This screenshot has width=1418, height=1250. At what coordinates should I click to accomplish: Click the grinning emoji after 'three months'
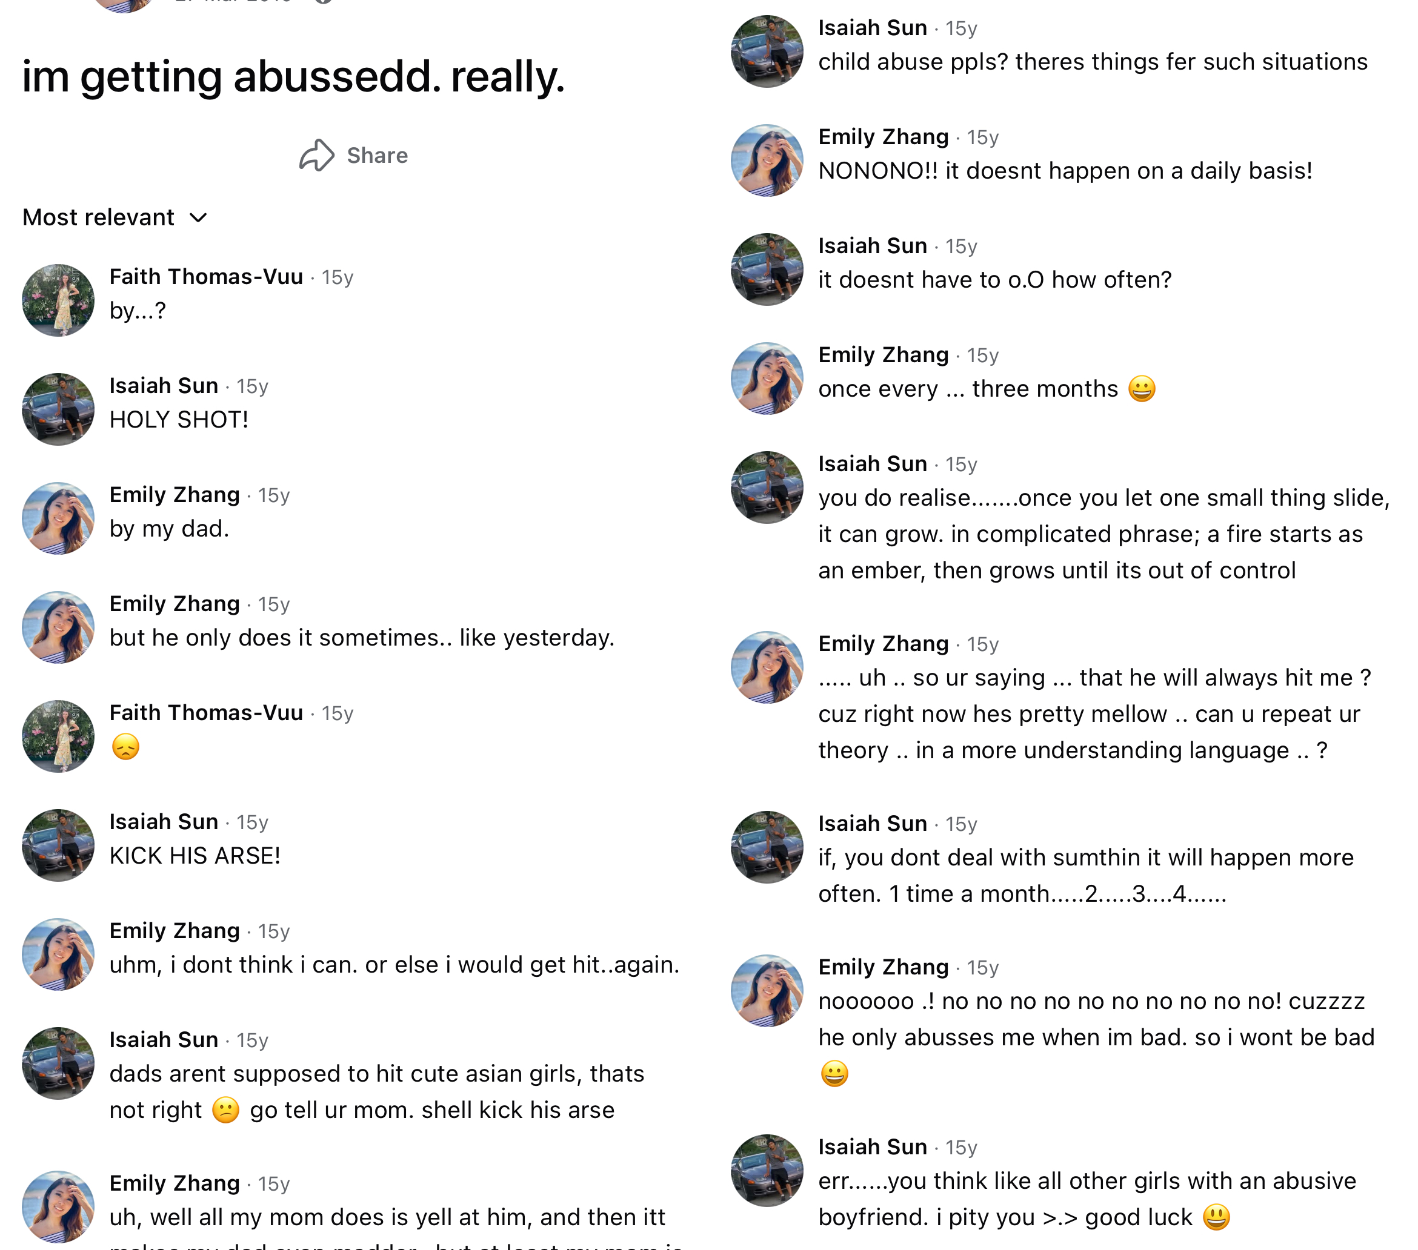pyautogui.click(x=1142, y=389)
